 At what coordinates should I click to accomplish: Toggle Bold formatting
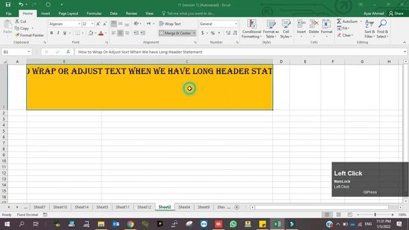click(51, 33)
